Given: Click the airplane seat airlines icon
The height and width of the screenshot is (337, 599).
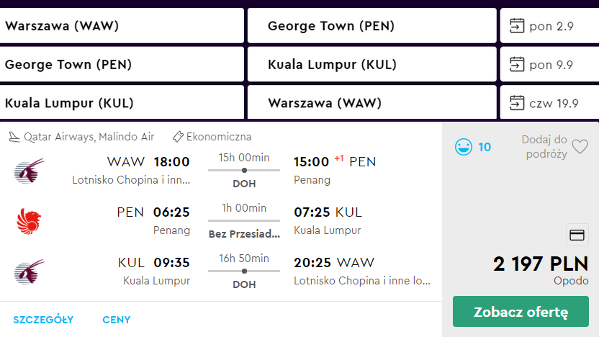Looking at the screenshot, I should point(14,137).
